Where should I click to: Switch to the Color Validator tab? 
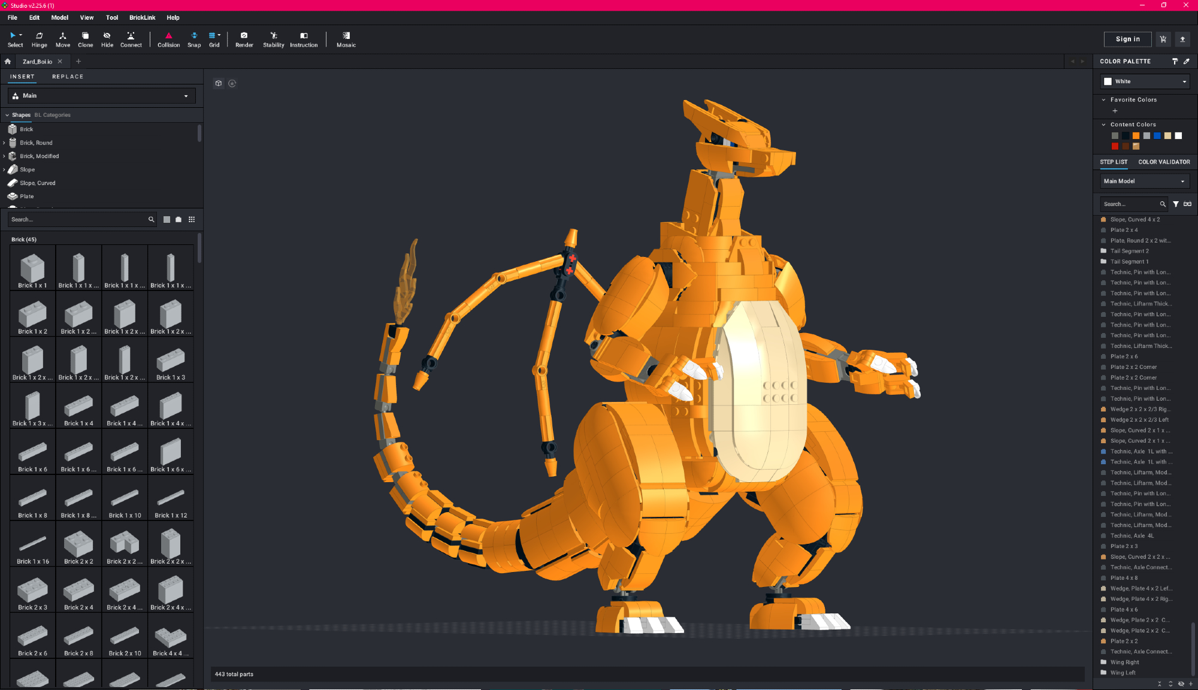point(1164,162)
